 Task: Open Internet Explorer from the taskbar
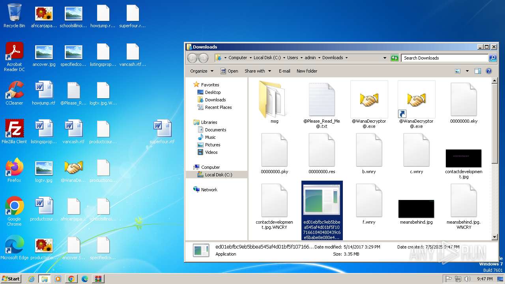tap(31, 279)
